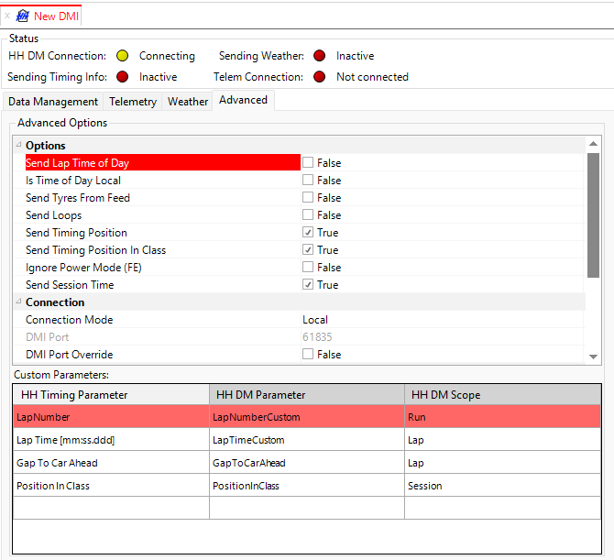Open the Telemetry tab
The image size is (614, 560).
tap(133, 102)
